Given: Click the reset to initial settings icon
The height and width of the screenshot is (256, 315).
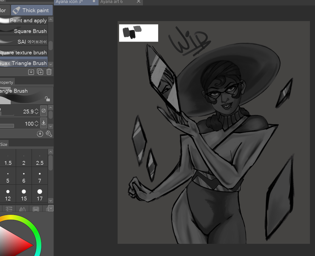Looking at the screenshot, I should click(x=40, y=134).
